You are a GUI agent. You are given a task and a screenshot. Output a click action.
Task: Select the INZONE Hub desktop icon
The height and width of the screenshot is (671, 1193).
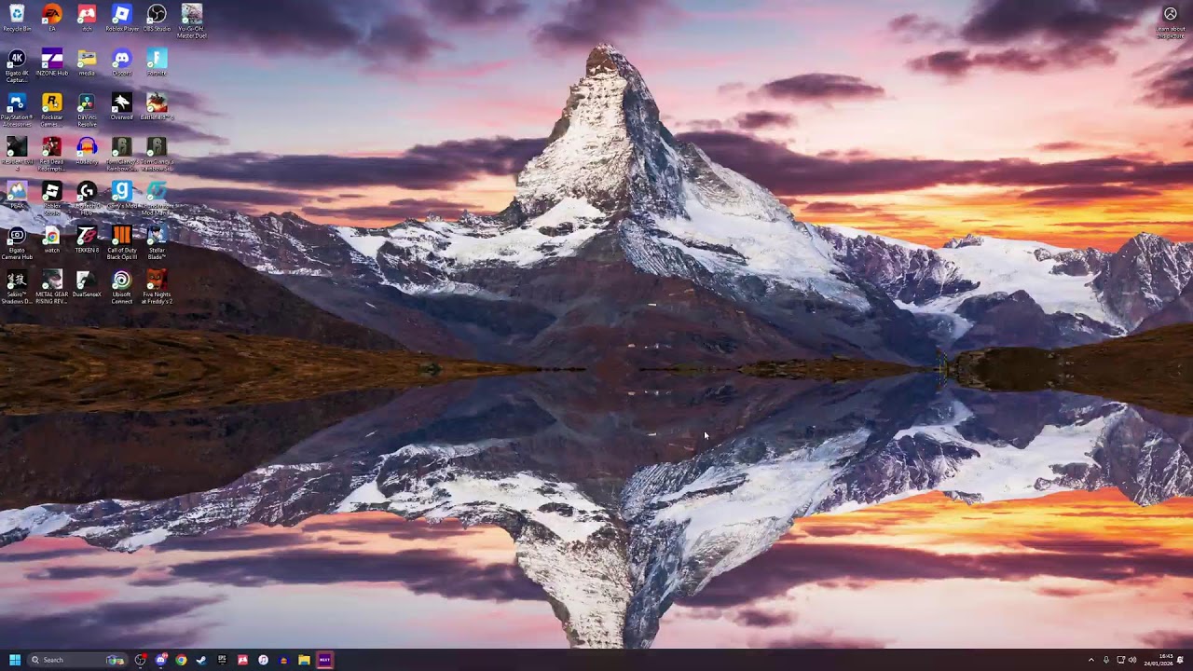coord(52,62)
